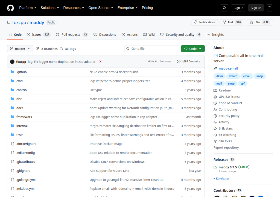280x197 pixels.
Task: Click the eye icon beside 56 watching
Action: pyautogui.click(x=215, y=135)
